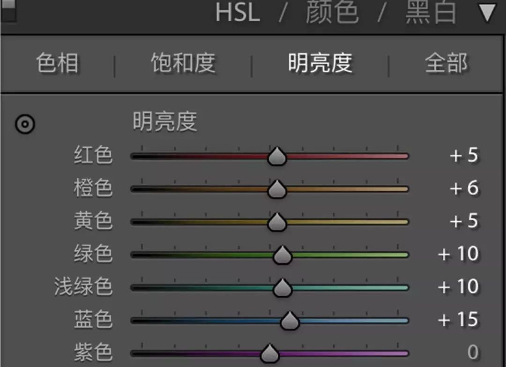This screenshot has height=367, width=506.
Task: Click the 红色 slider label
Action: point(93,155)
